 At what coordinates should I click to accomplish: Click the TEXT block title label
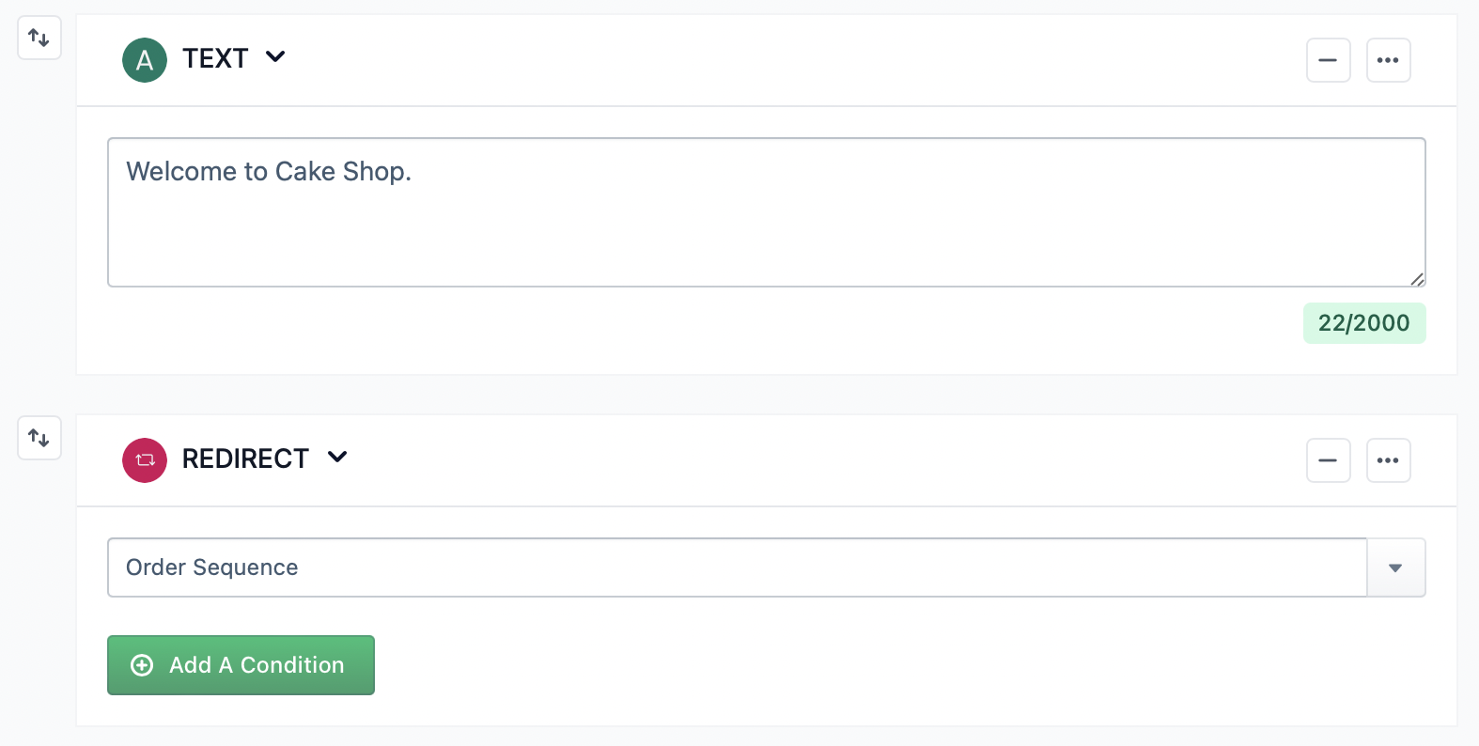(215, 59)
